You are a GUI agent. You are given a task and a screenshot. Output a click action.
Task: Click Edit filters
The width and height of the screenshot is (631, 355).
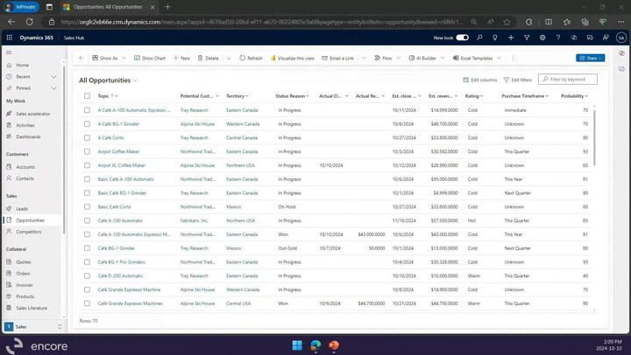pyautogui.click(x=518, y=80)
